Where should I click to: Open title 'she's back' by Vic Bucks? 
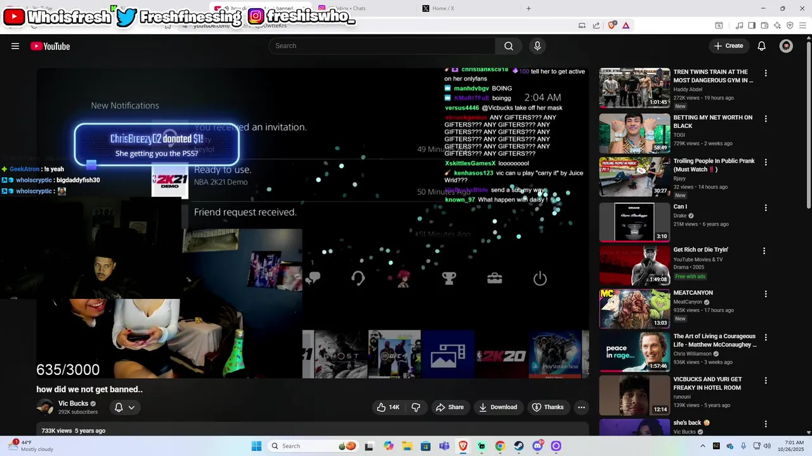691,422
